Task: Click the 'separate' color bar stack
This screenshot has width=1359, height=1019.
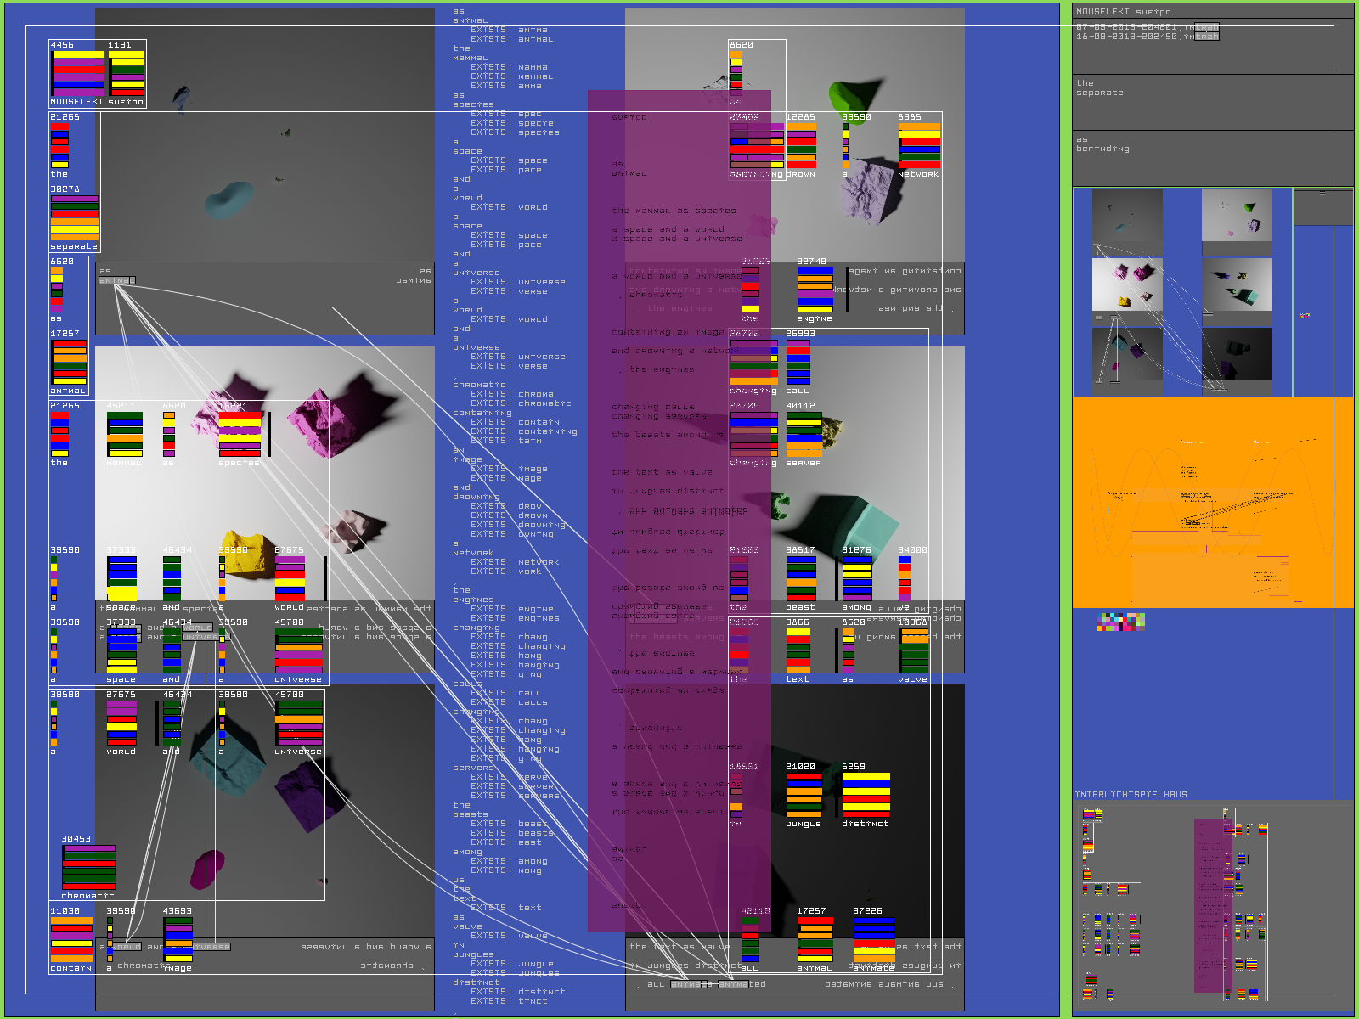Action: click(x=74, y=218)
